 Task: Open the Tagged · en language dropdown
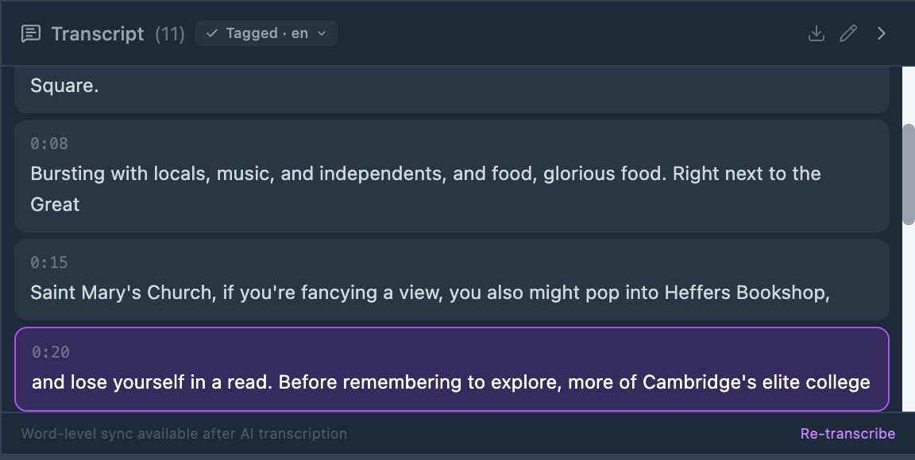click(x=267, y=33)
